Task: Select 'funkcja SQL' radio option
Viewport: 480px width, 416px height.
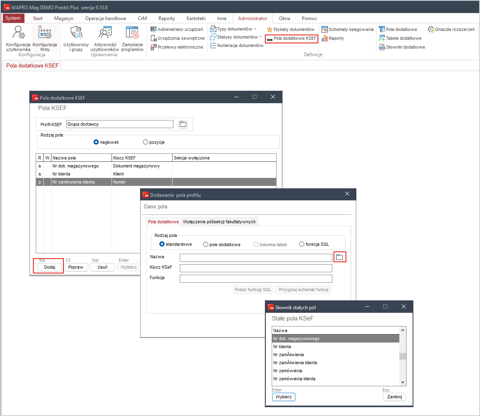Action: (x=302, y=244)
